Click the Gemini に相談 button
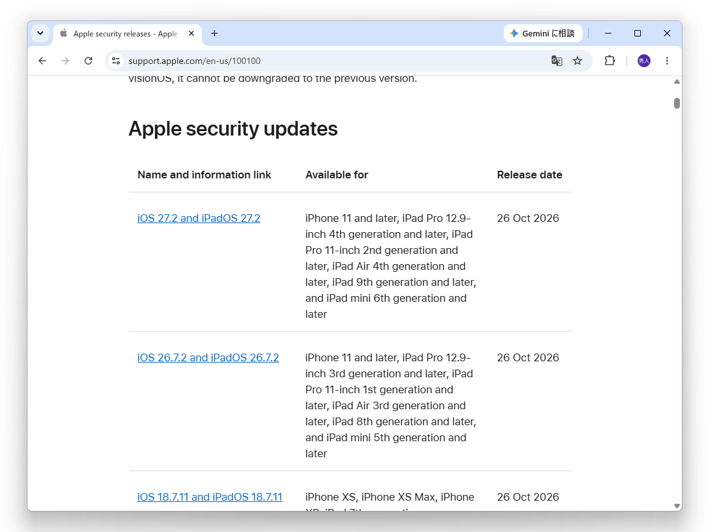Screen dimensions: 710x532 (543, 33)
